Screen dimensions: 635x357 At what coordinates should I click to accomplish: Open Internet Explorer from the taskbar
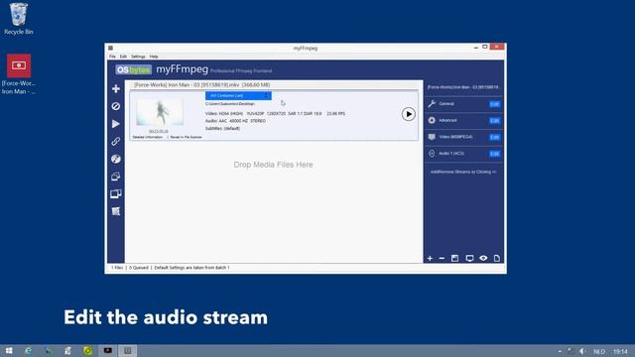(x=28, y=351)
